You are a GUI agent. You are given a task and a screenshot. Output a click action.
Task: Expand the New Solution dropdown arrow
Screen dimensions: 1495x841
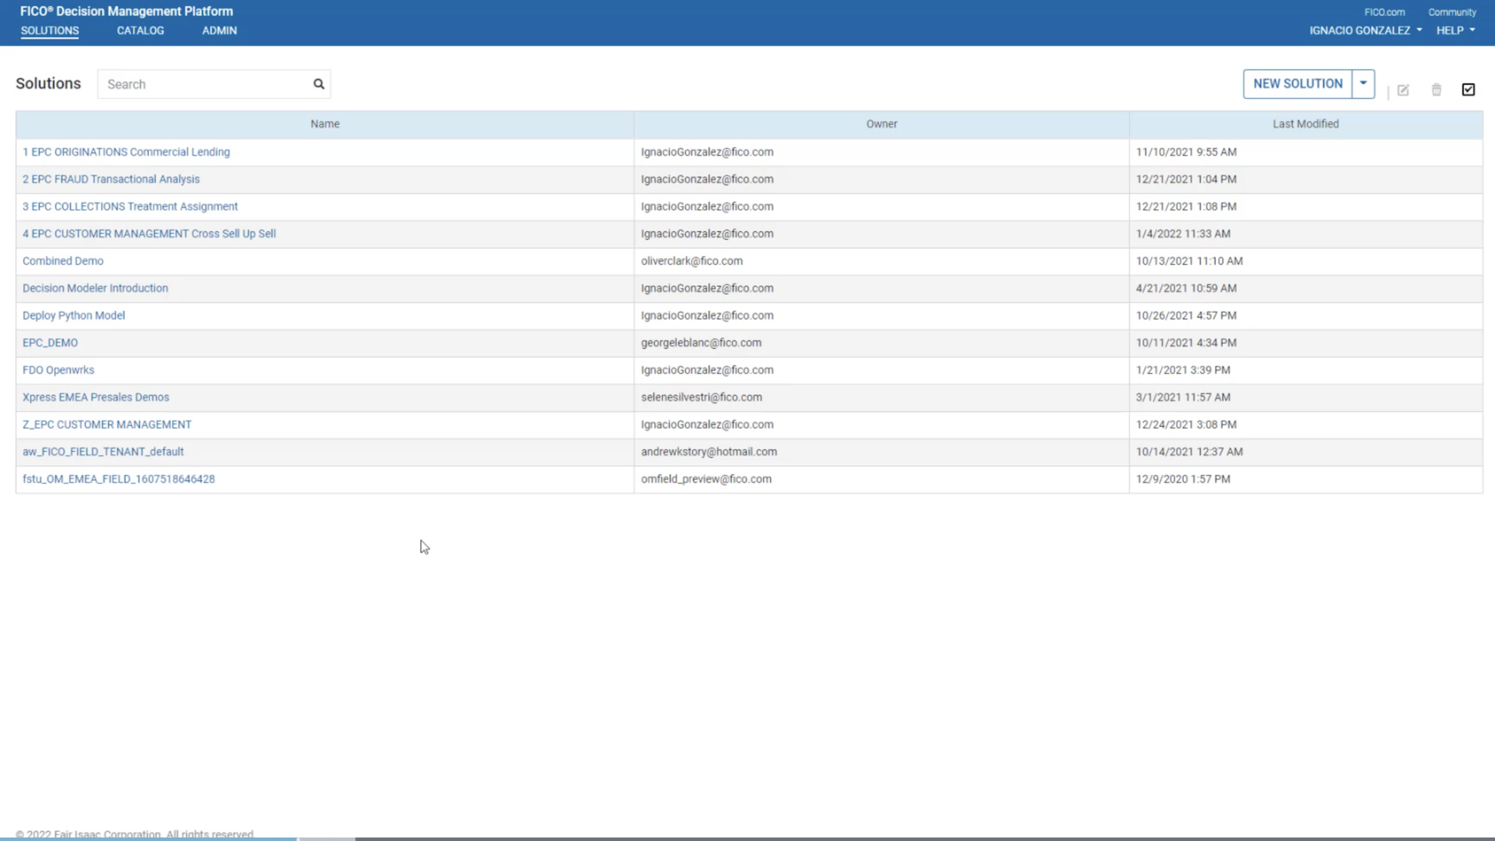pyautogui.click(x=1363, y=84)
